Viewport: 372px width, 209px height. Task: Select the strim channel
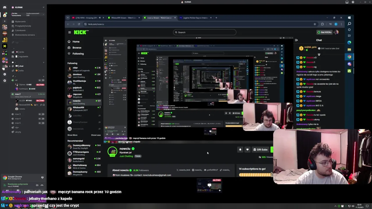click(x=22, y=52)
